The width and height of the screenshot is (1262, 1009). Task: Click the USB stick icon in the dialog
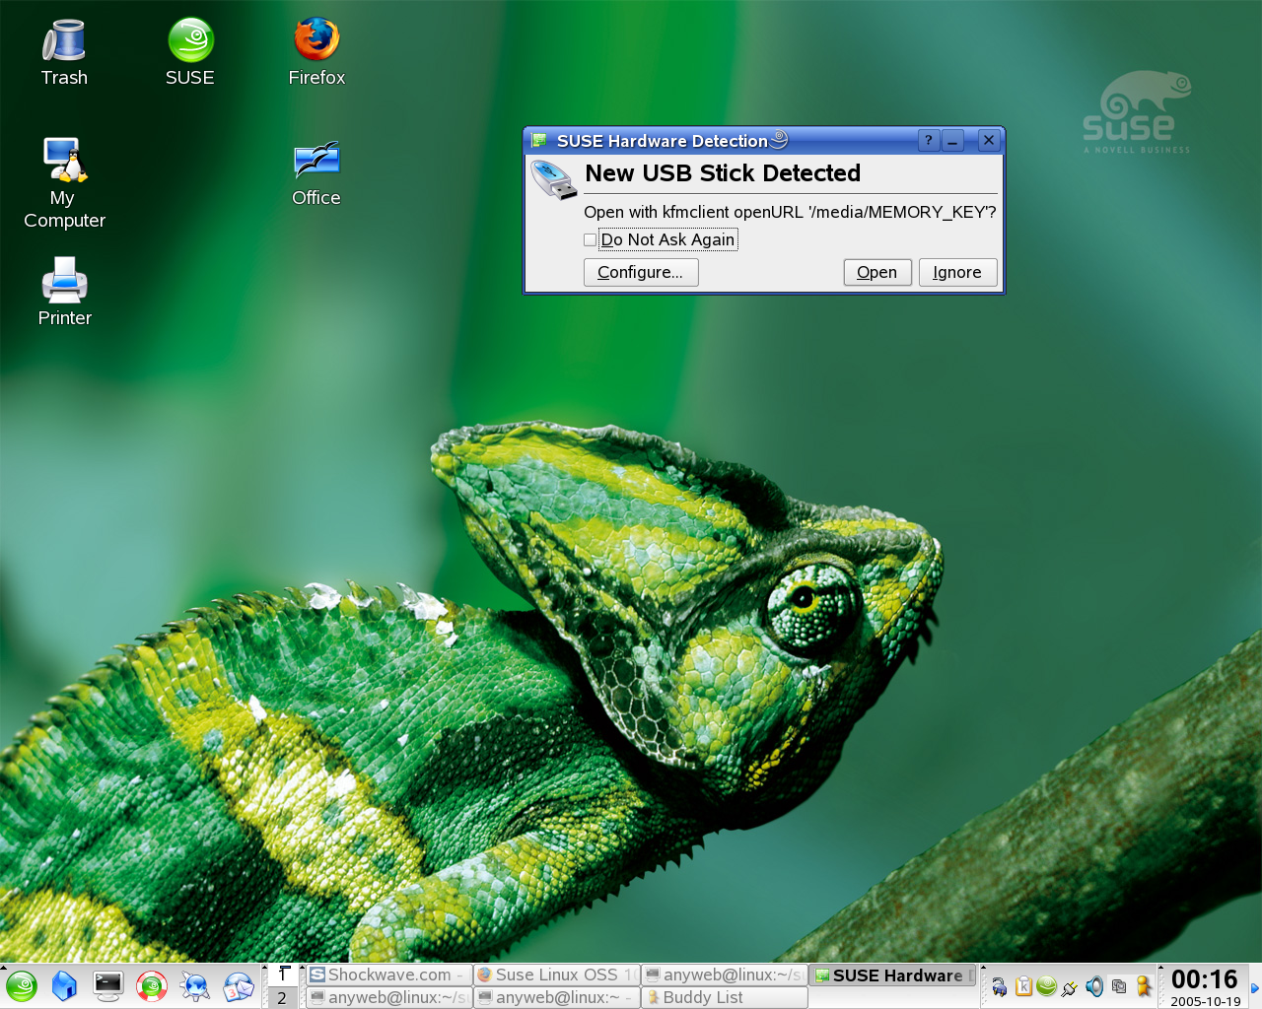[554, 180]
